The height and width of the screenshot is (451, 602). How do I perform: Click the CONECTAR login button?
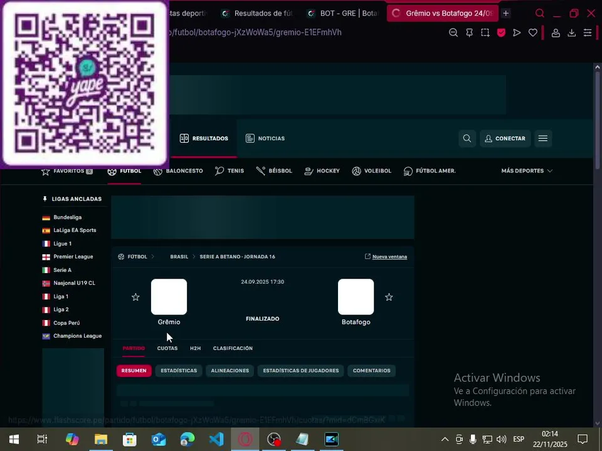[505, 138]
